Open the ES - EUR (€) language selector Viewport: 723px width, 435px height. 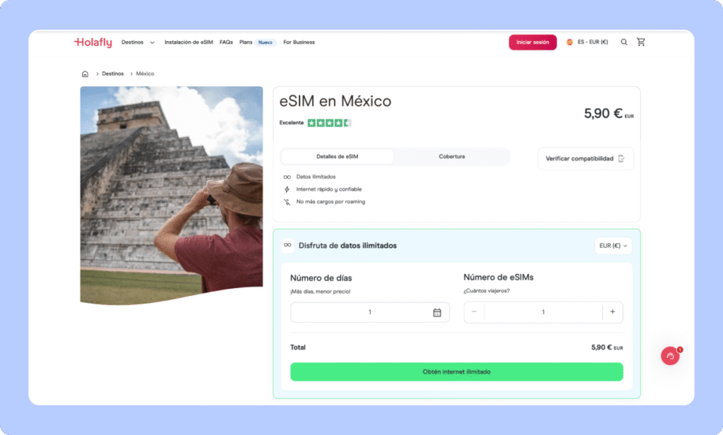pyautogui.click(x=587, y=42)
